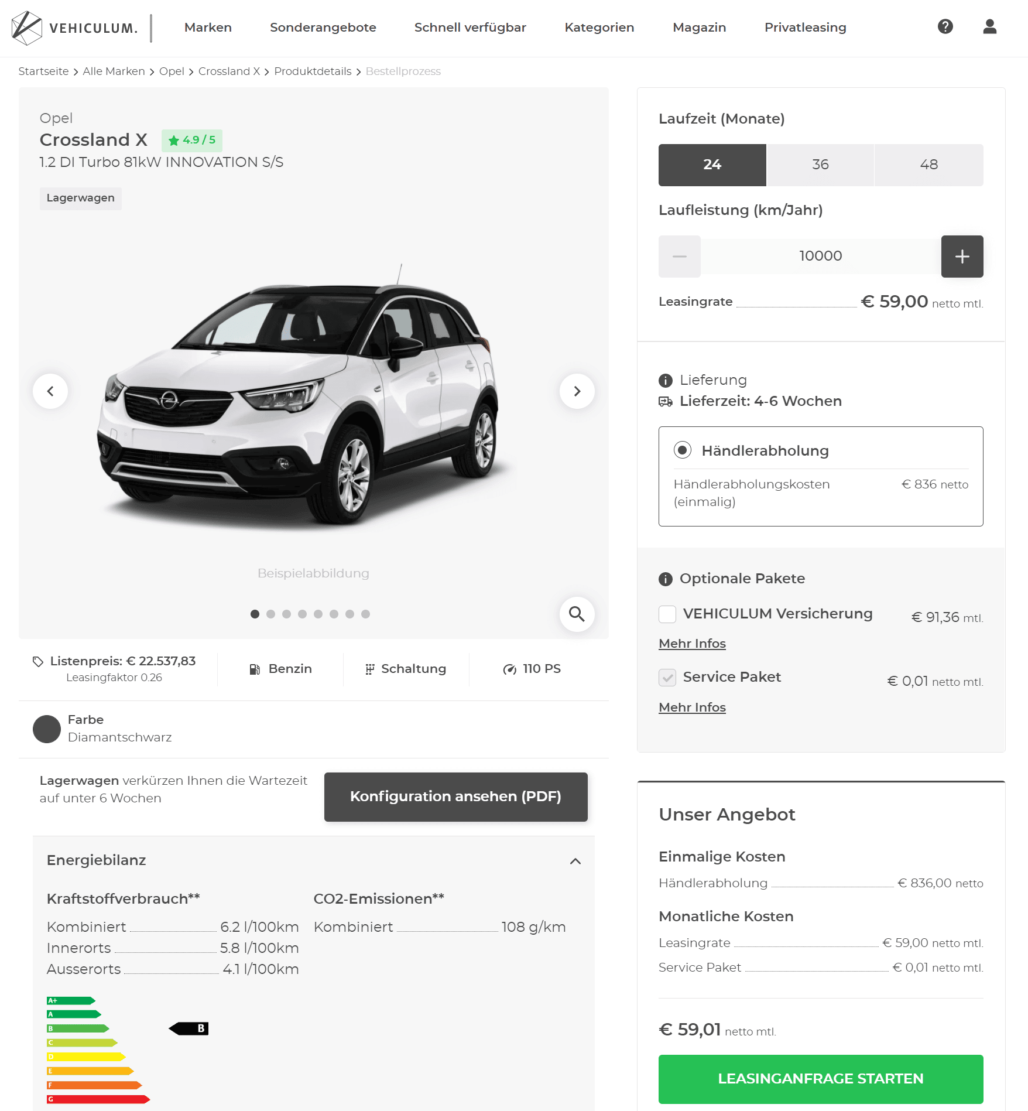The image size is (1028, 1111).
Task: Open the Kategorien menu
Action: [x=599, y=28]
